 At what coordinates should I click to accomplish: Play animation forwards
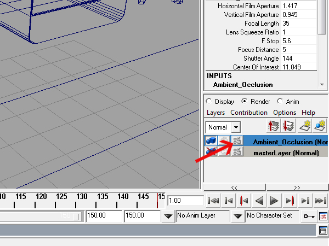[274, 201]
